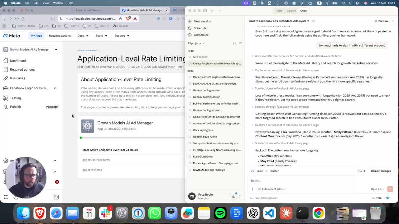Open Brave Rewards triangle icon

(x=135, y=19)
